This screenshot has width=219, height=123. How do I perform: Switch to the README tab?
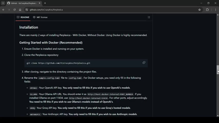23,17
